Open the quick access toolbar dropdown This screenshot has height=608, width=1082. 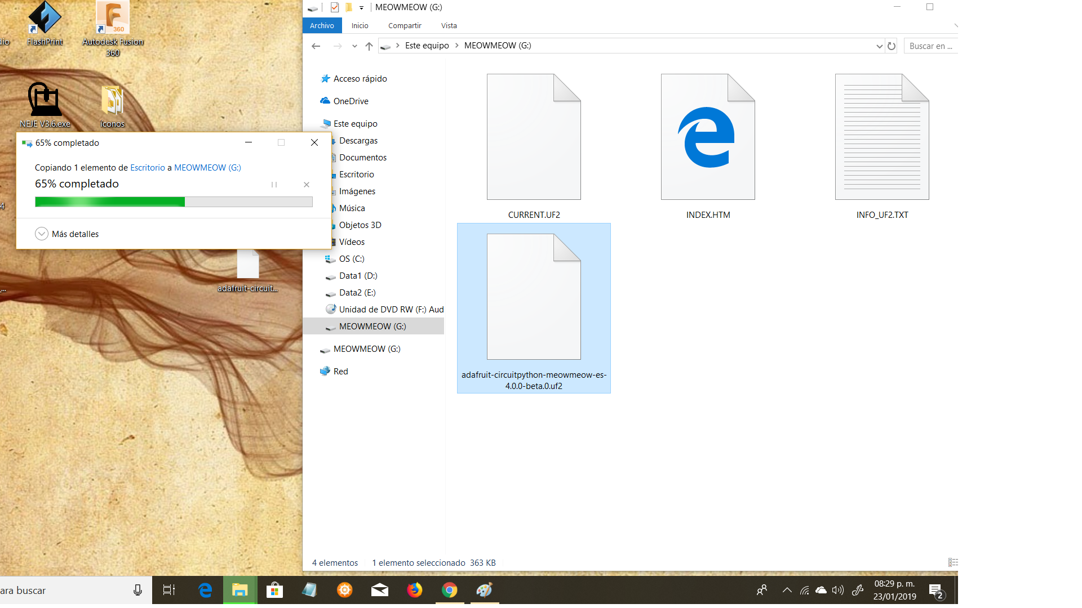[x=362, y=8]
